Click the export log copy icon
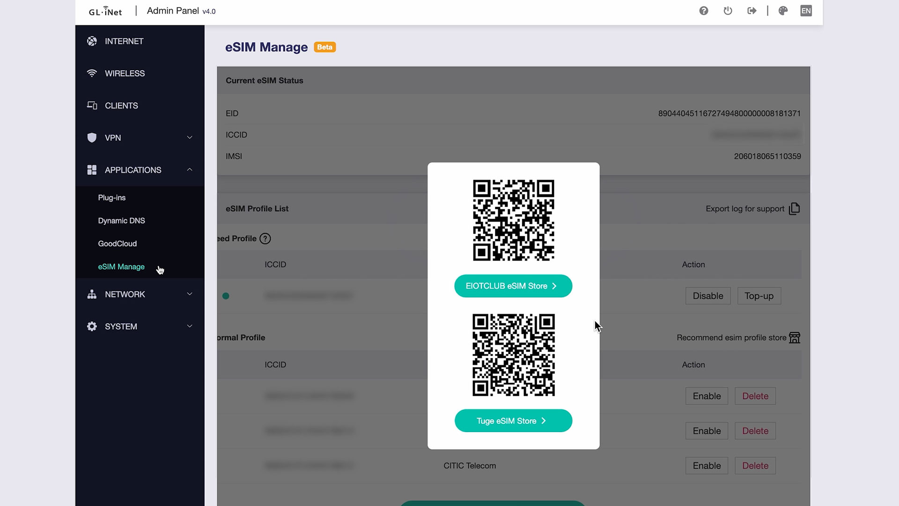899x506 pixels. click(794, 208)
